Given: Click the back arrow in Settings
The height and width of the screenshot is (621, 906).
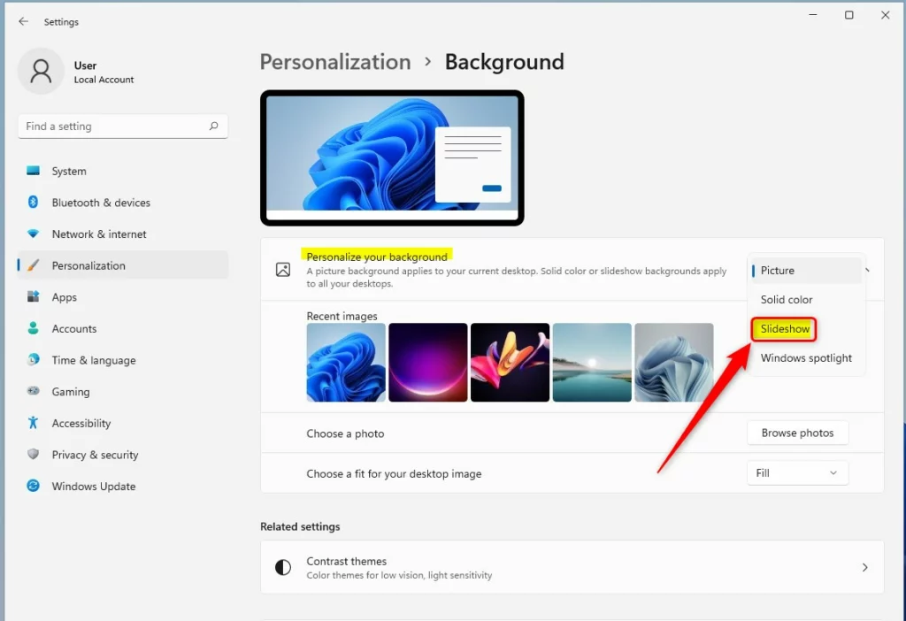Looking at the screenshot, I should [x=23, y=21].
